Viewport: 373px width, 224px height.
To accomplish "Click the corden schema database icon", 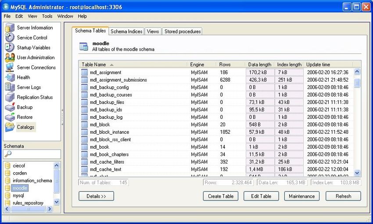I will (x=7, y=173).
